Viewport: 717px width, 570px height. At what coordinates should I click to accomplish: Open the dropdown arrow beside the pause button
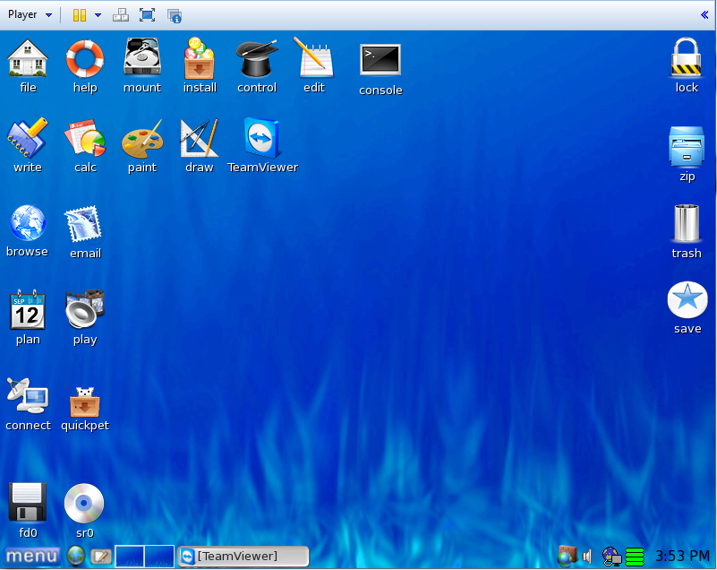[x=98, y=14]
